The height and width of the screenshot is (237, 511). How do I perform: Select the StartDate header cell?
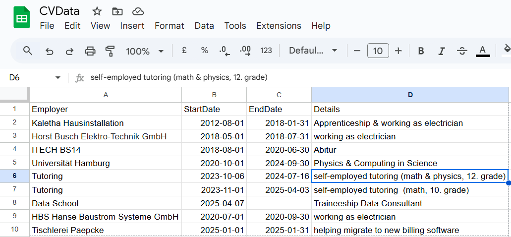[214, 109]
